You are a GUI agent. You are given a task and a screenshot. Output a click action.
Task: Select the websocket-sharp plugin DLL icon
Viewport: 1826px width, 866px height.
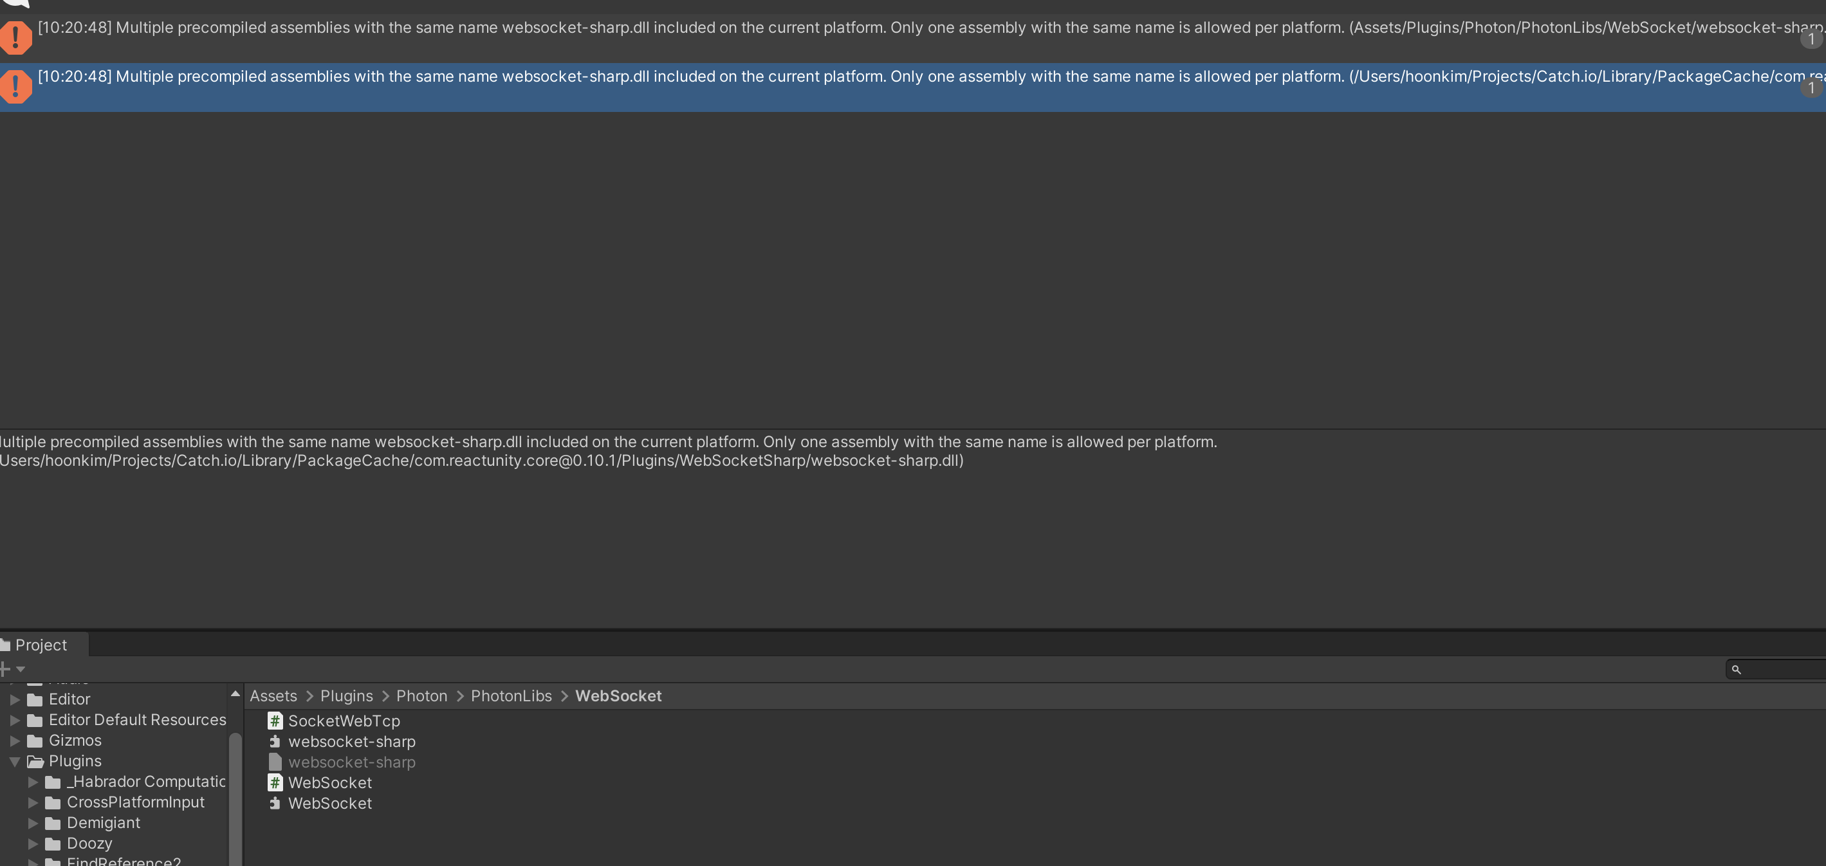click(275, 741)
